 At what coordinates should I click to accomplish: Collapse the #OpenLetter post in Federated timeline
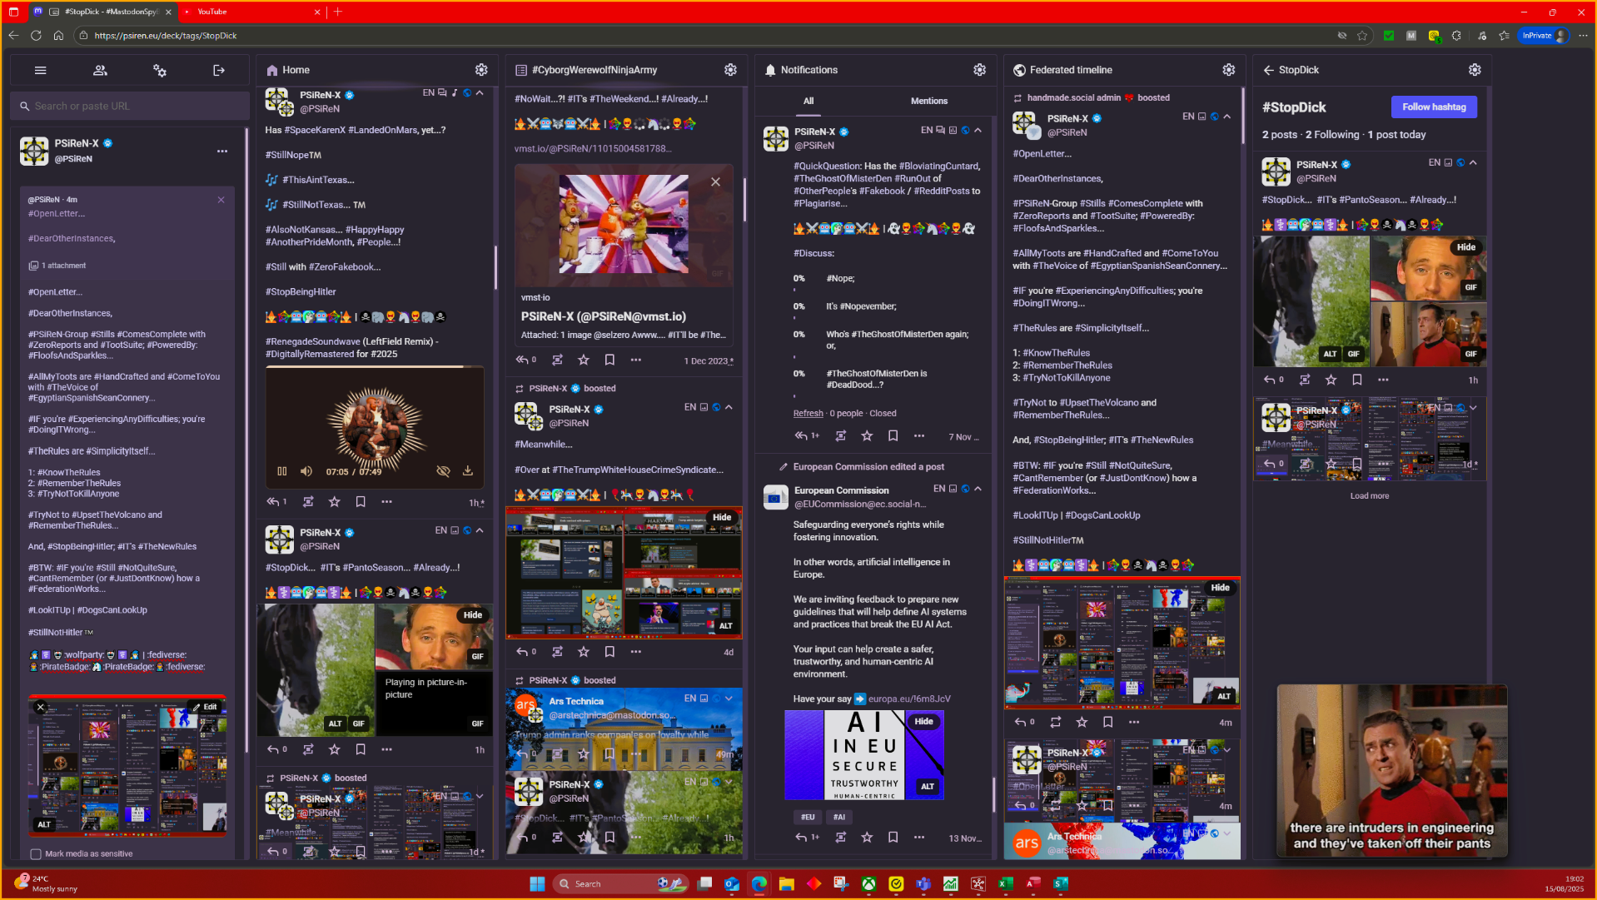[1226, 117]
